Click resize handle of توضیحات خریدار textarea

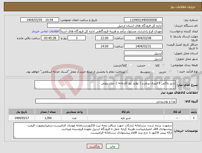[x=15, y=137]
